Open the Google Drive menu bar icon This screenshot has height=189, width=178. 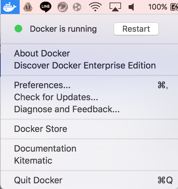click(28, 7)
